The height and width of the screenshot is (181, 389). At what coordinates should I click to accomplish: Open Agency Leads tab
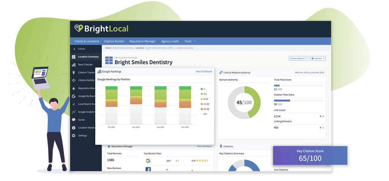coord(170,41)
